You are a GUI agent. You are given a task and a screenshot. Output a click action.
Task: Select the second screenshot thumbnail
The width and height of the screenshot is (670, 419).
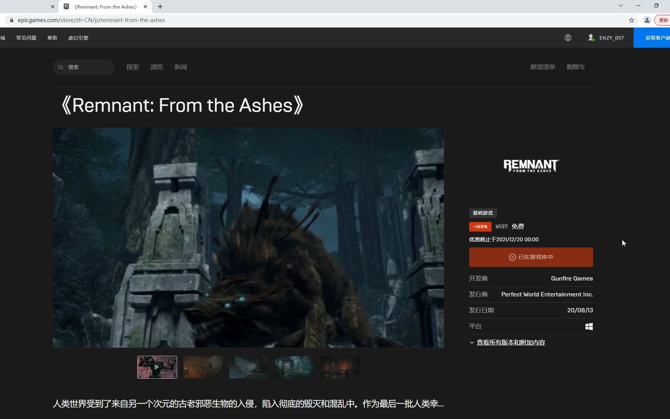tap(203, 367)
